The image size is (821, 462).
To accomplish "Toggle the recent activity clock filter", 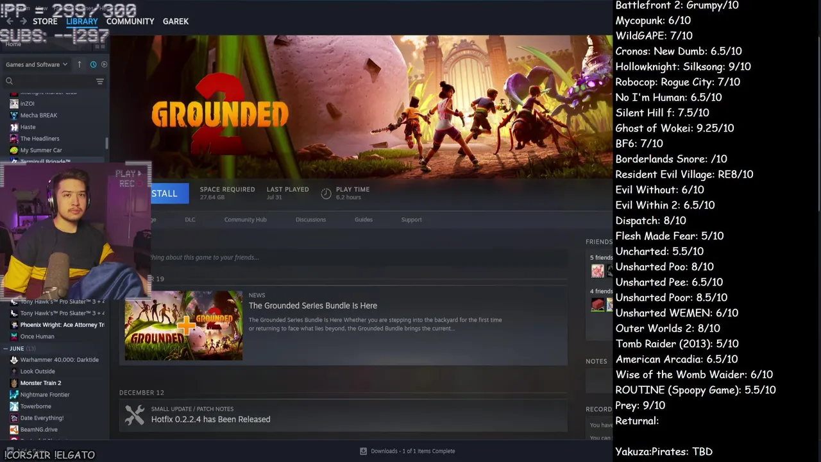I will [93, 64].
